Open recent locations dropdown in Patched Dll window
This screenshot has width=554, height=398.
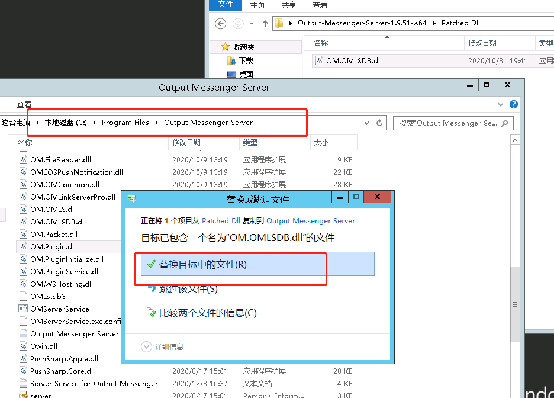pos(252,24)
